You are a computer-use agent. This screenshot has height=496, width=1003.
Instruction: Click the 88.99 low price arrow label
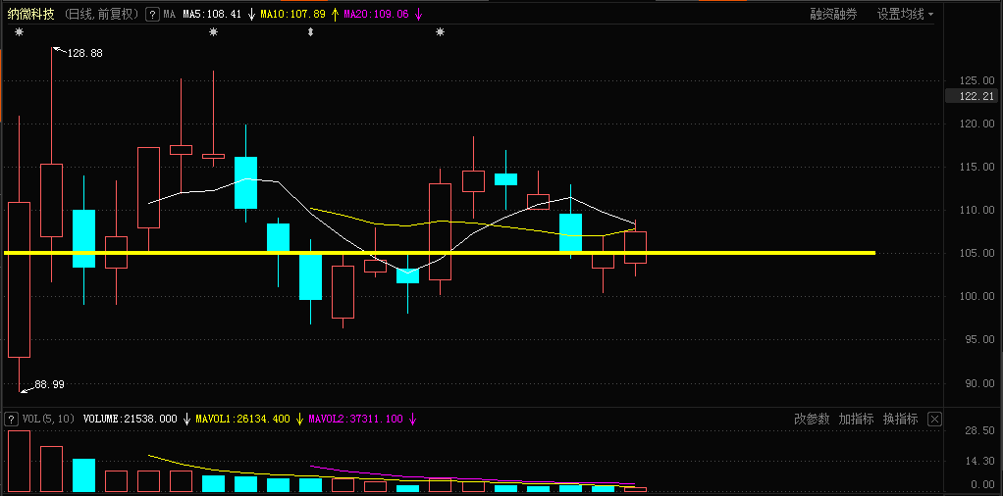[x=48, y=385]
